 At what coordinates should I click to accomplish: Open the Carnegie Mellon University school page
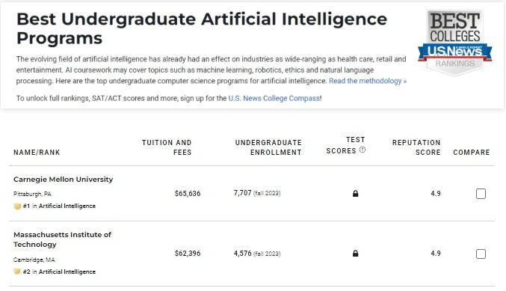pyautogui.click(x=64, y=180)
